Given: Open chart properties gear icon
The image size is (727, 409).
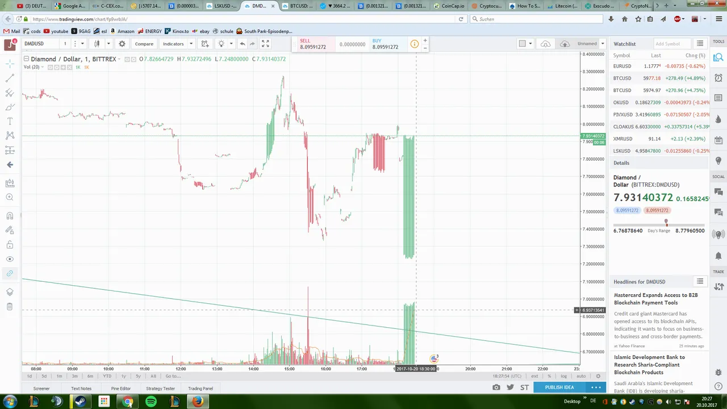Looking at the screenshot, I should pos(122,44).
